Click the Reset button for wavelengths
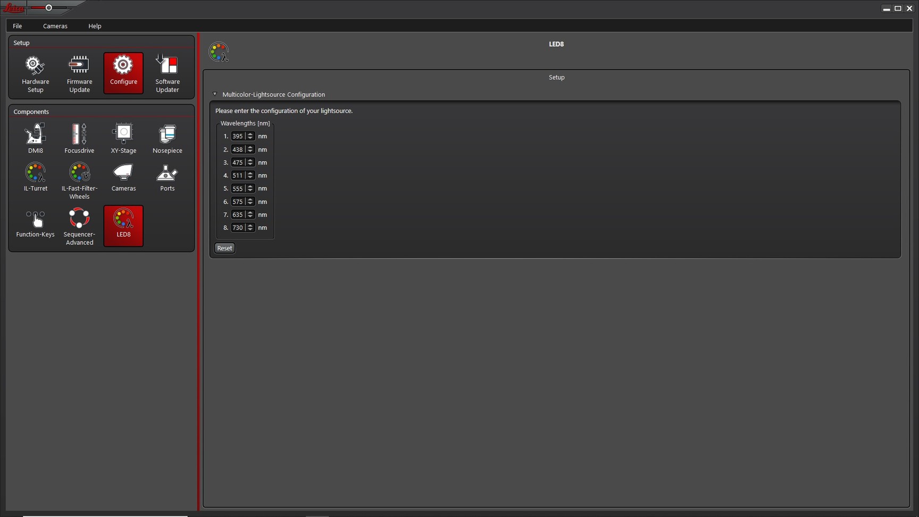 click(x=224, y=248)
